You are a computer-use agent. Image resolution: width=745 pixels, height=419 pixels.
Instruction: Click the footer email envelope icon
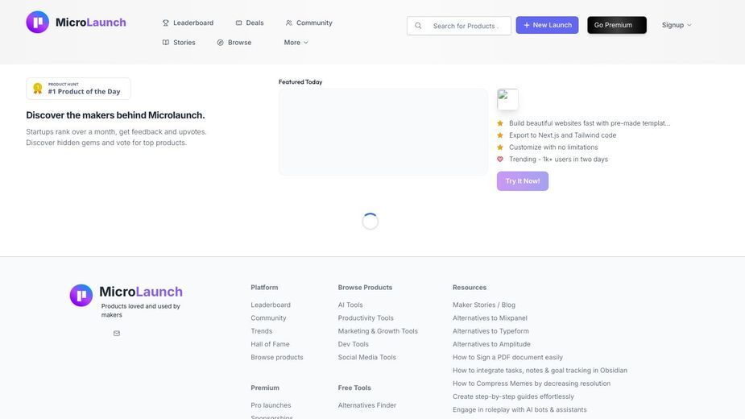[117, 334]
